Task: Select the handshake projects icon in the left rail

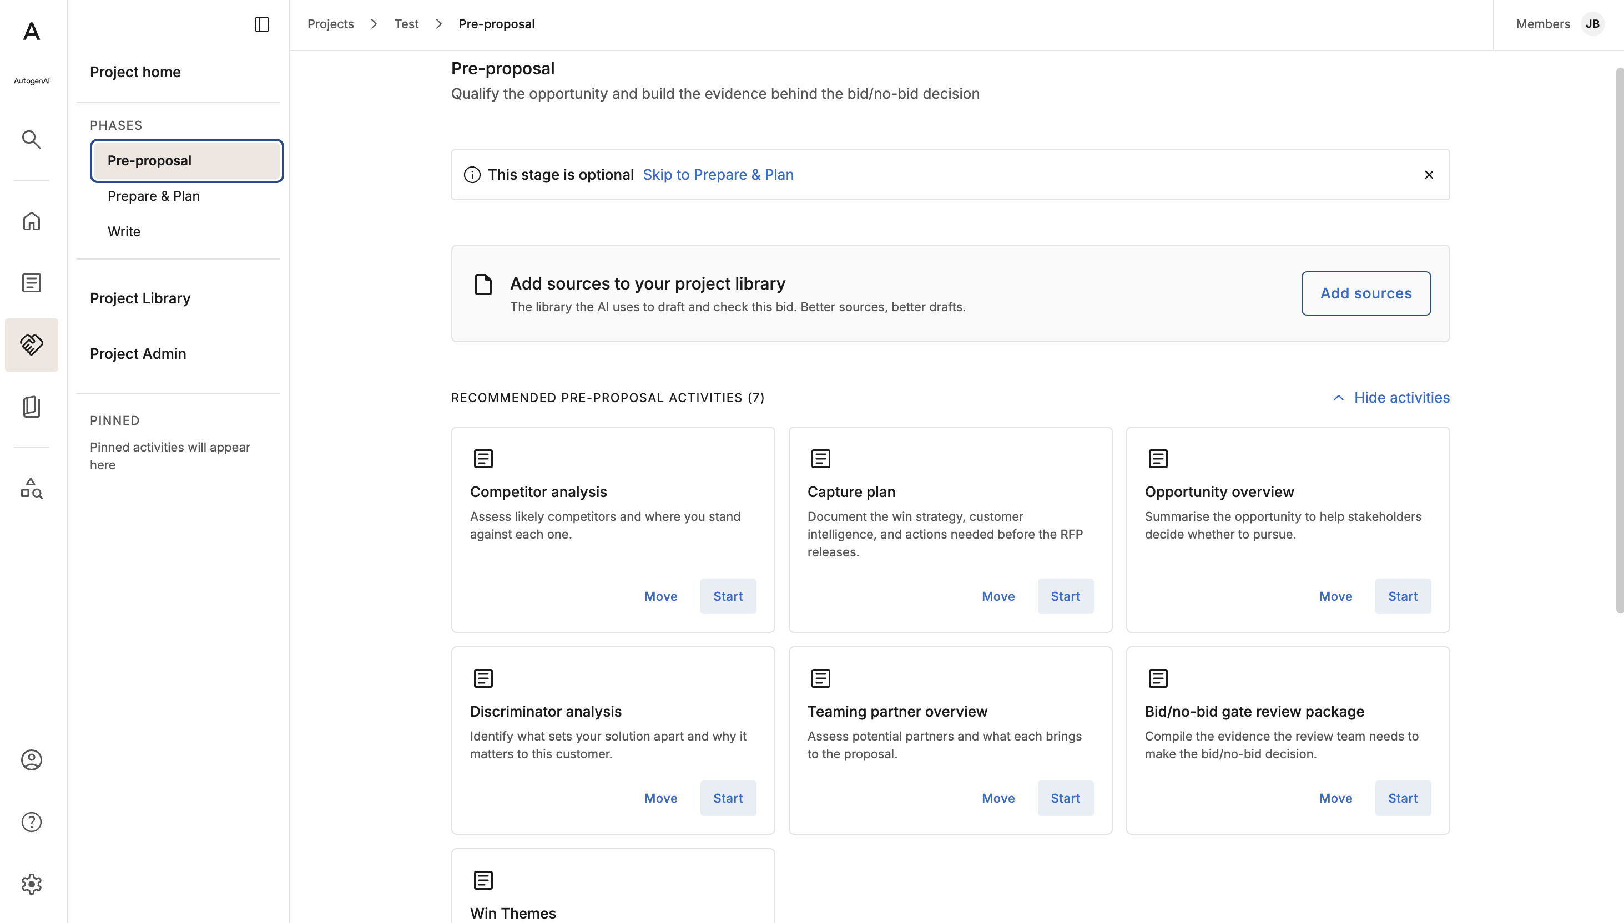Action: pos(31,344)
